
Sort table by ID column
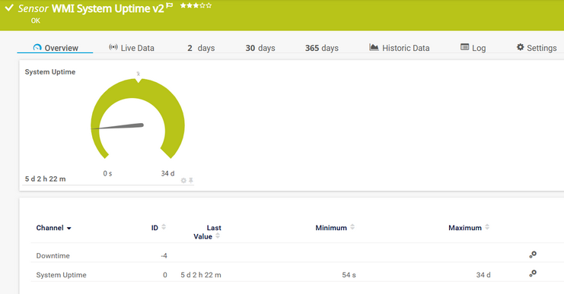coord(158,228)
